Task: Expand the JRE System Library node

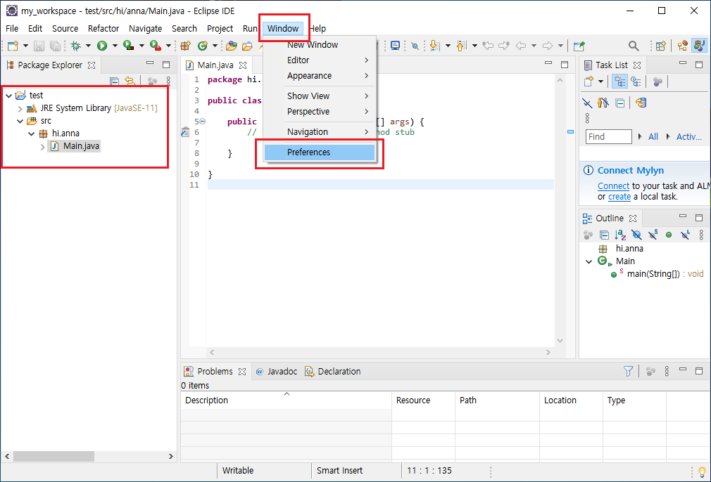Action: (20, 109)
